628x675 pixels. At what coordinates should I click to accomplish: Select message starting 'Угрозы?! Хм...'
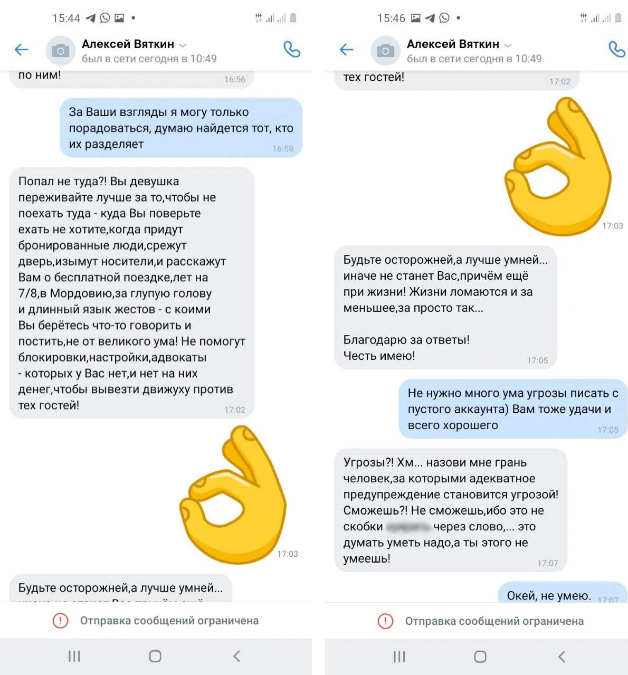point(451,510)
